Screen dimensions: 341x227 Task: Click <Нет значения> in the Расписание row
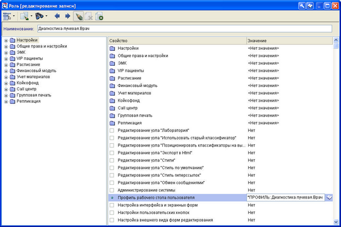click(x=263, y=78)
